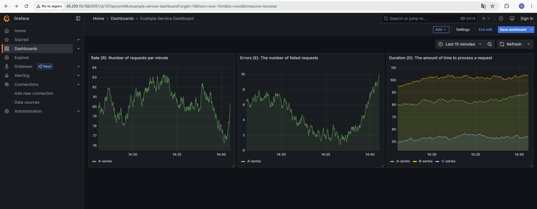The image size is (537, 209).
Task: Click the Home house icon in sidebar
Action: tap(7, 31)
